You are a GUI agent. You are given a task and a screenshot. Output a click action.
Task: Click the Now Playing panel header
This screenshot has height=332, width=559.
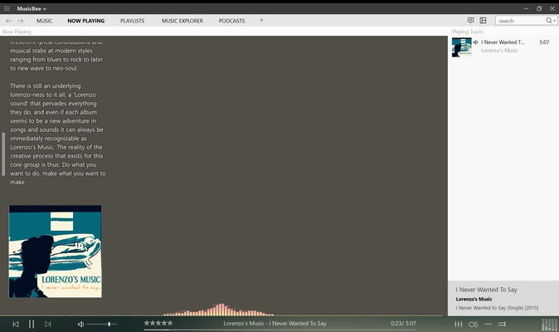click(17, 32)
